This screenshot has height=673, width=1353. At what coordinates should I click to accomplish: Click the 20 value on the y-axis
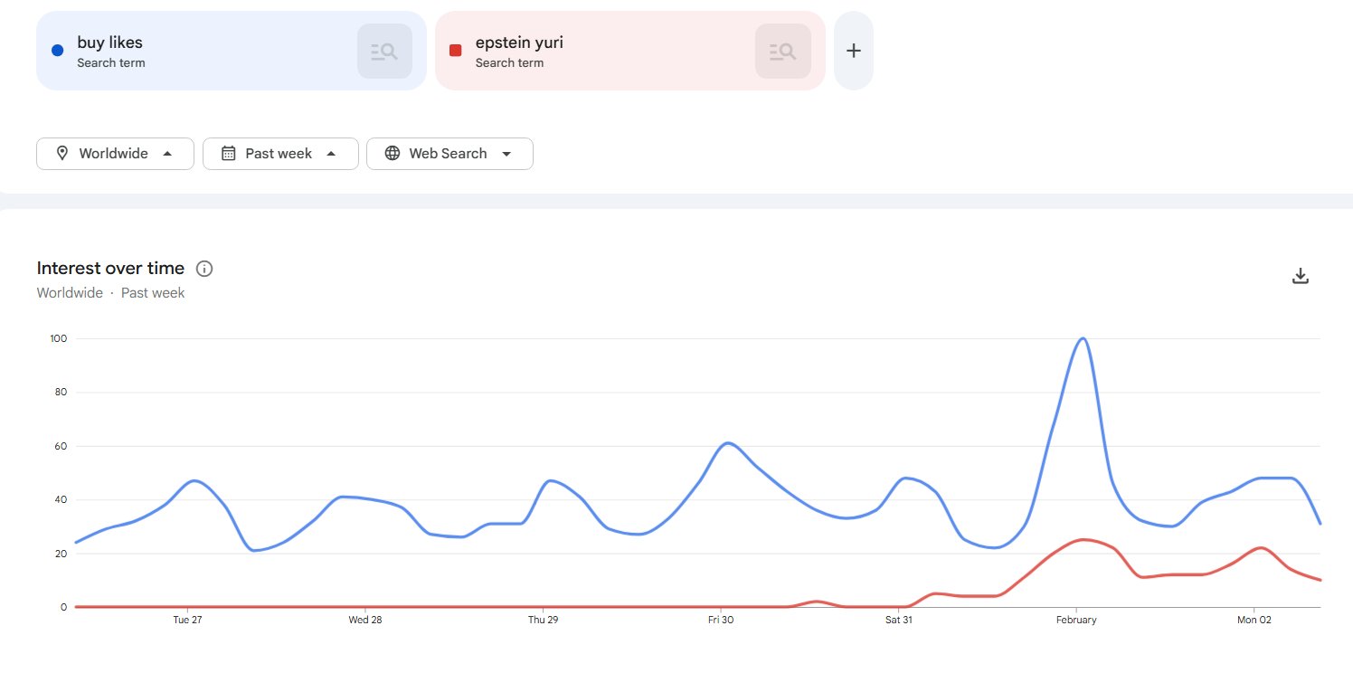click(x=61, y=554)
